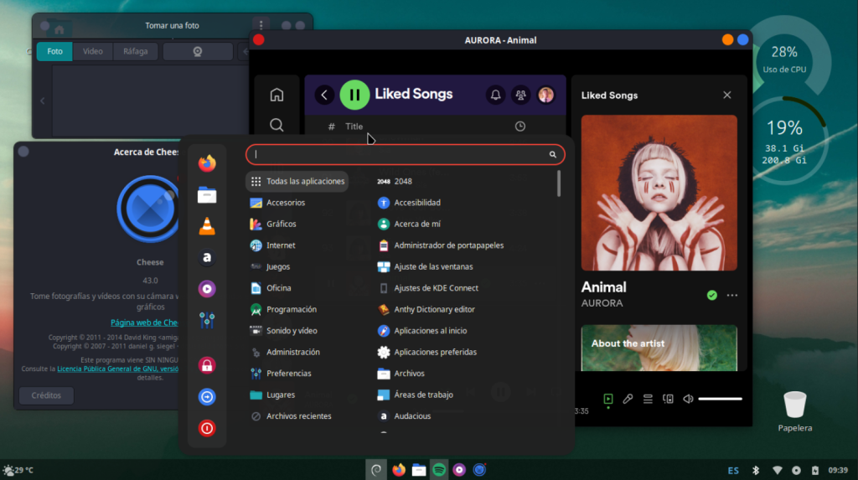Click the application menu search field

point(401,154)
